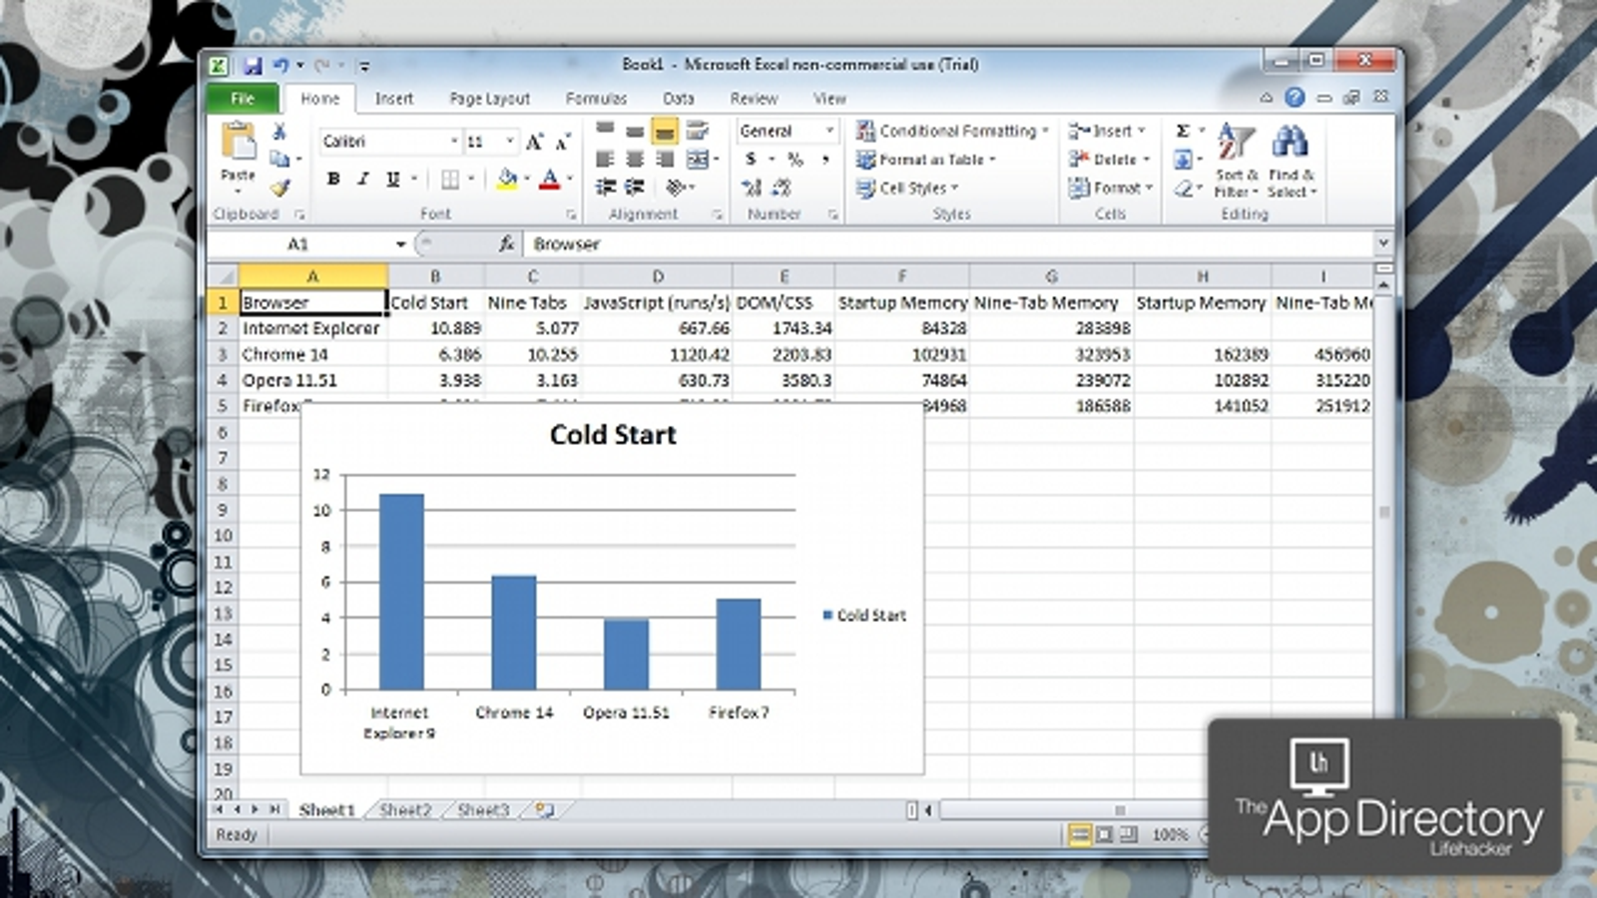Open the File tab
This screenshot has height=898, width=1597.
coord(243,98)
